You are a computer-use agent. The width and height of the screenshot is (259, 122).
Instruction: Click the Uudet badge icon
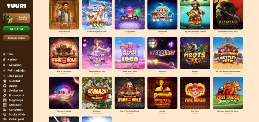5,86
